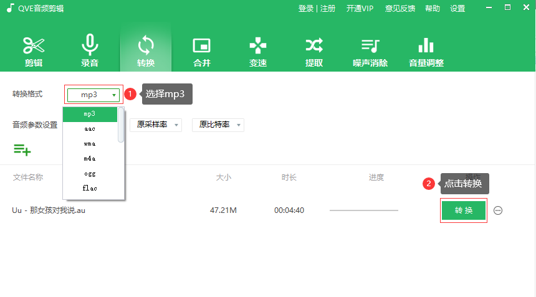The height and width of the screenshot is (297, 536).
Task: Expand the 原采样率 sample rate dropdown
Action: pos(156,125)
